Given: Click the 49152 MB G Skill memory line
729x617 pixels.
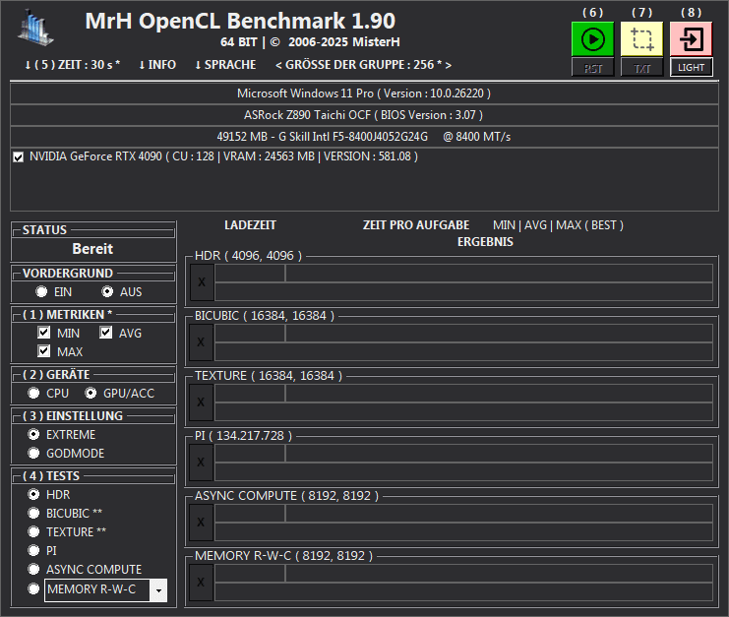Looking at the screenshot, I should [x=364, y=137].
